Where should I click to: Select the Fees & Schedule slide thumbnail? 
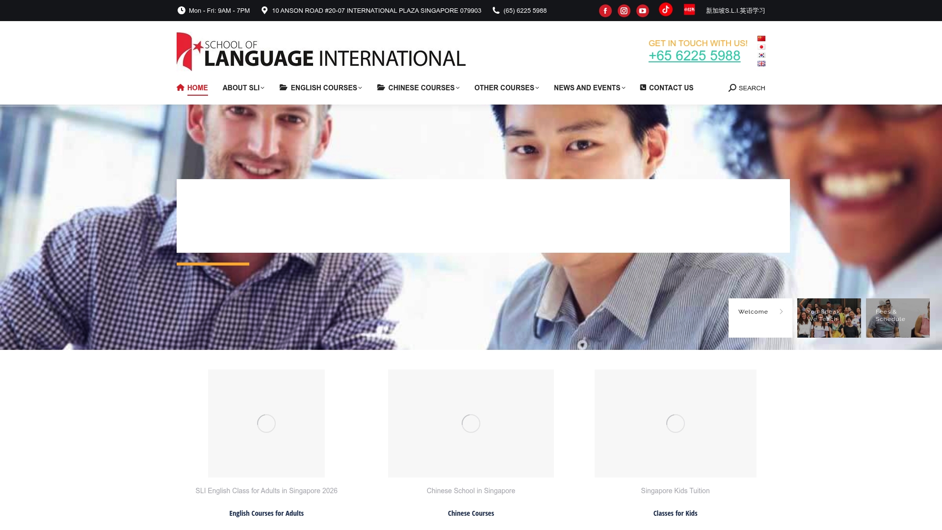pos(897,318)
